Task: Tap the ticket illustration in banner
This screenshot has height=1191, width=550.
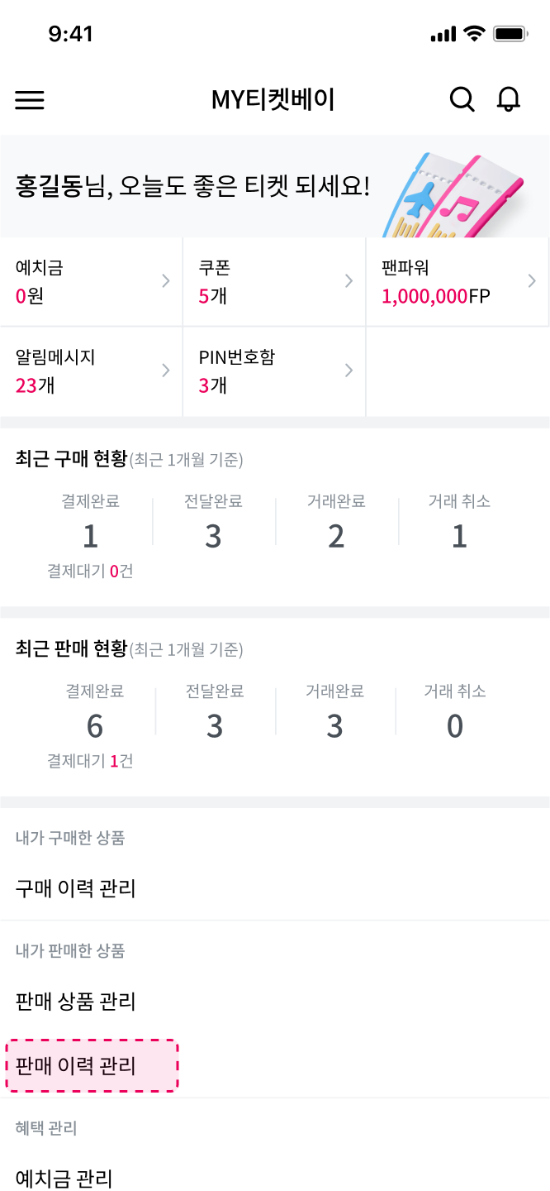Action: [453, 195]
